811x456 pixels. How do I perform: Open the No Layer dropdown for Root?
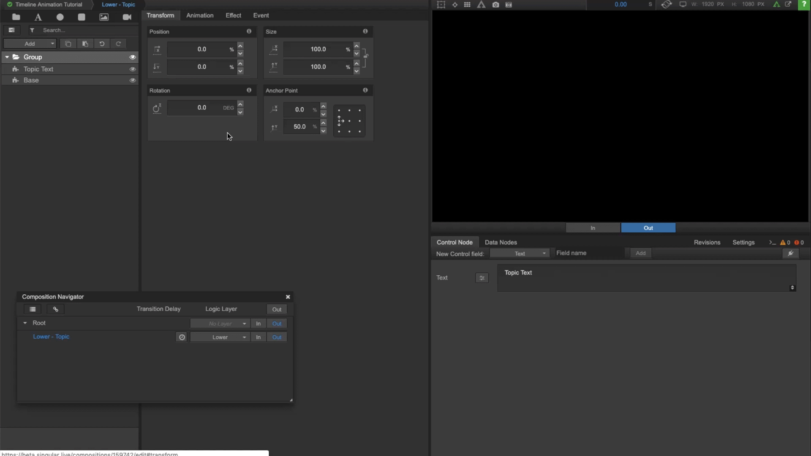coord(220,323)
